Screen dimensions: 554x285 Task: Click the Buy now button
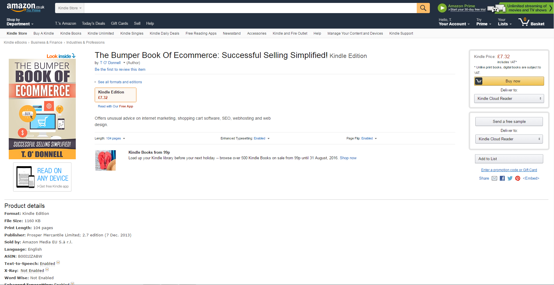pyautogui.click(x=509, y=81)
